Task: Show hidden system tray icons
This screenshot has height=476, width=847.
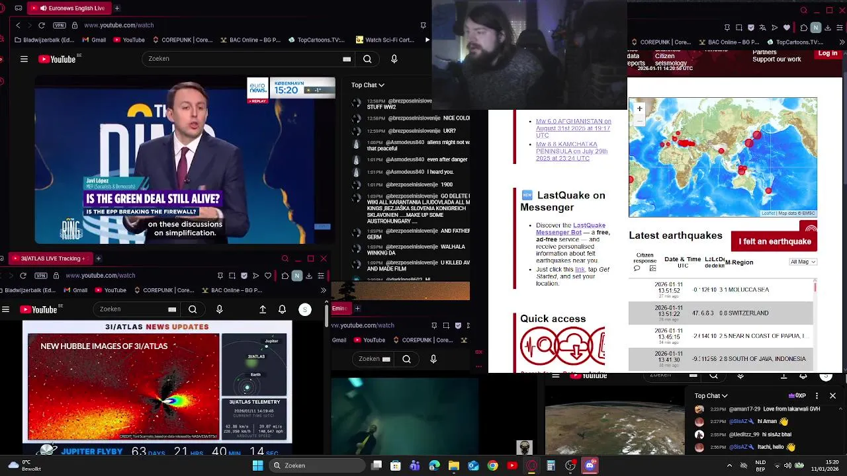Action: (x=730, y=465)
